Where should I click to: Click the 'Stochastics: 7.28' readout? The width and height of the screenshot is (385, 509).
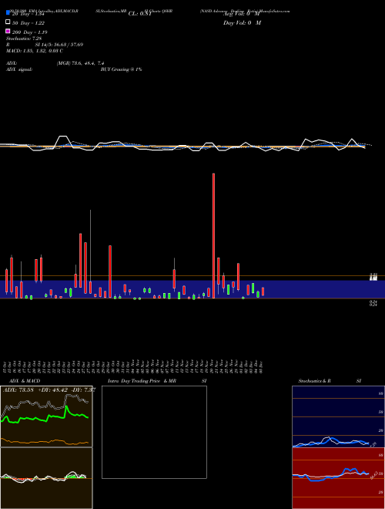point(24,39)
